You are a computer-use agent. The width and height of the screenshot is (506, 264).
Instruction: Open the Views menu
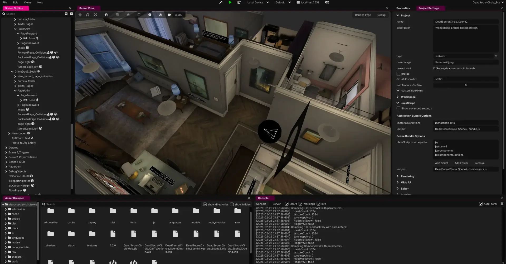(x=27, y=2)
